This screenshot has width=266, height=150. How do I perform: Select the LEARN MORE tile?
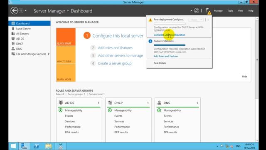[x=66, y=73]
